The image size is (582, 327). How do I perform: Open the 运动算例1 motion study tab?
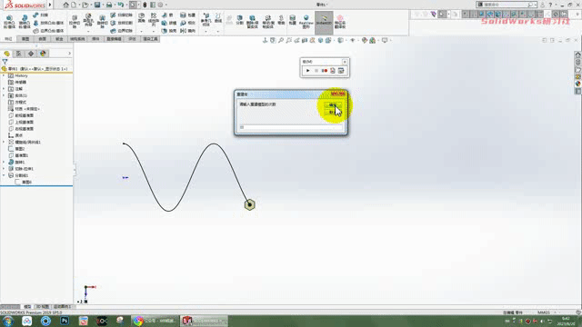point(63,307)
